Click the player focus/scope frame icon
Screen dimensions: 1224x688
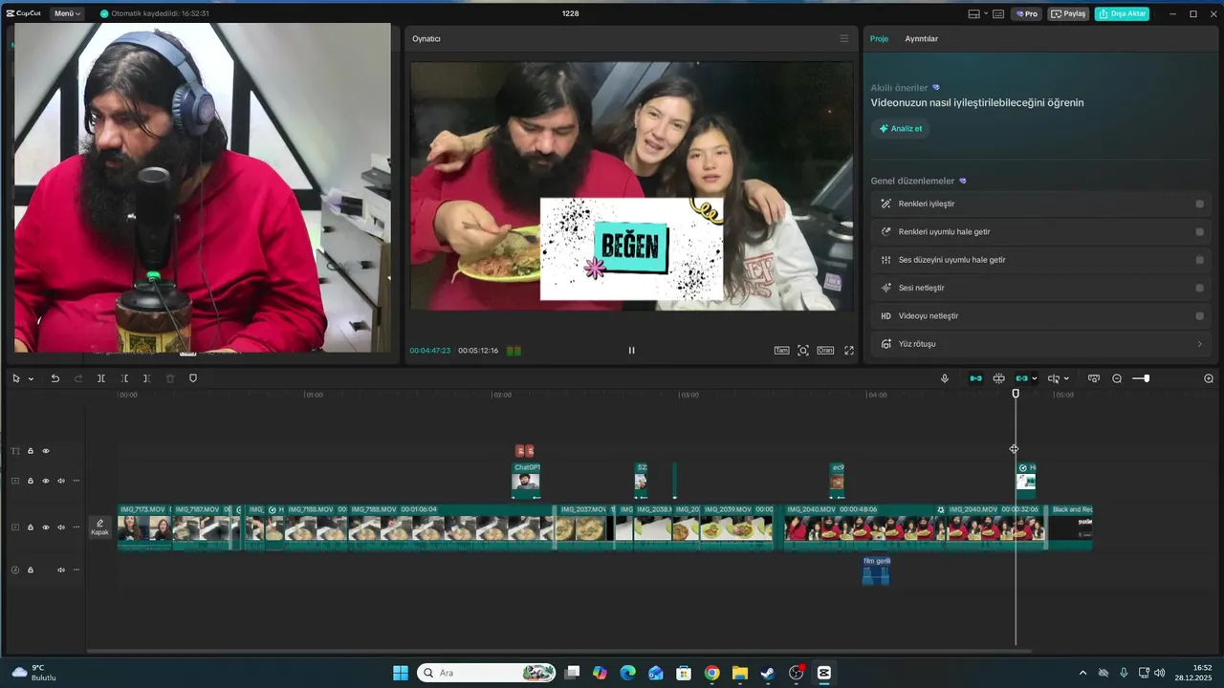(803, 351)
